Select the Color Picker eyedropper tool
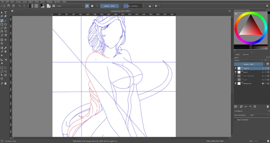The image size is (270, 143). [x=6, y=48]
